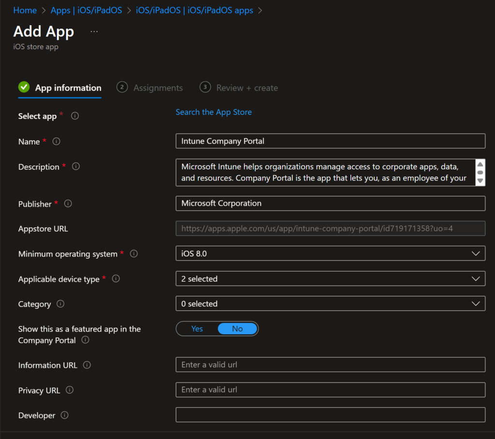Click the Name input field

pyautogui.click(x=330, y=141)
